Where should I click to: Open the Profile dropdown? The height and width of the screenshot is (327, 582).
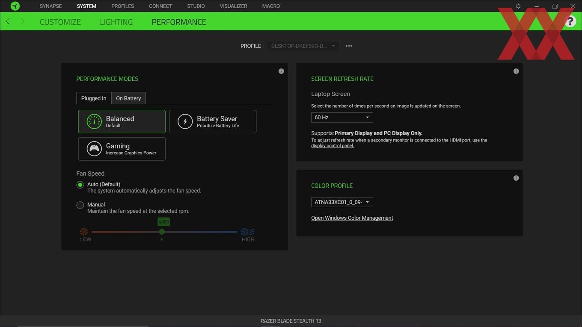coord(303,46)
